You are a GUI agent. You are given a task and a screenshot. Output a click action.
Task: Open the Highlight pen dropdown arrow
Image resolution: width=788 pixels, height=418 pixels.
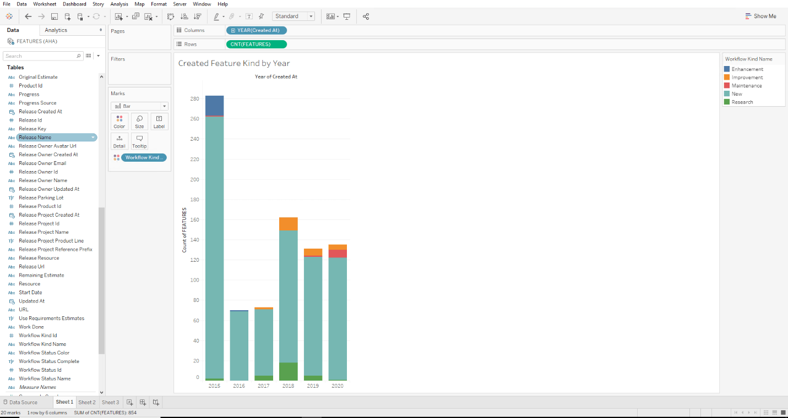(x=223, y=16)
